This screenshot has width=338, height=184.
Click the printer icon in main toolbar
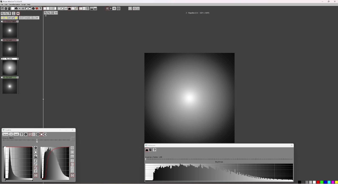(x=16, y=8)
